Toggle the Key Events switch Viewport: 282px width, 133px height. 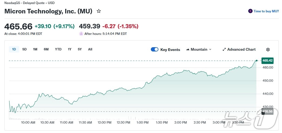point(155,50)
